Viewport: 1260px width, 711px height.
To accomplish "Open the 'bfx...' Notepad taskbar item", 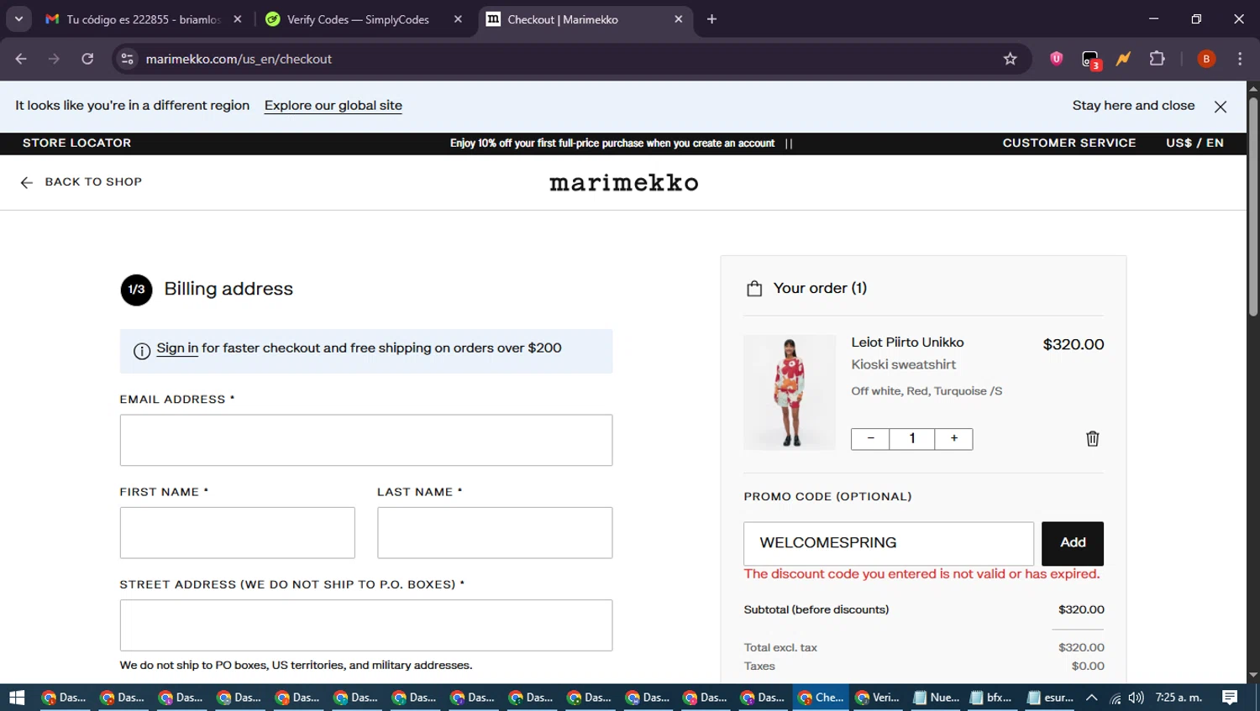I will (x=991, y=698).
